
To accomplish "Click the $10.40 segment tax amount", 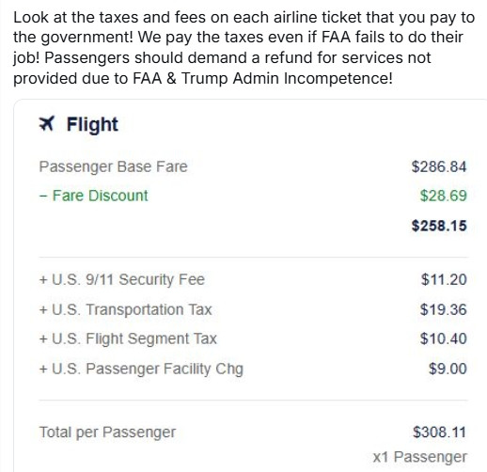I will (443, 338).
